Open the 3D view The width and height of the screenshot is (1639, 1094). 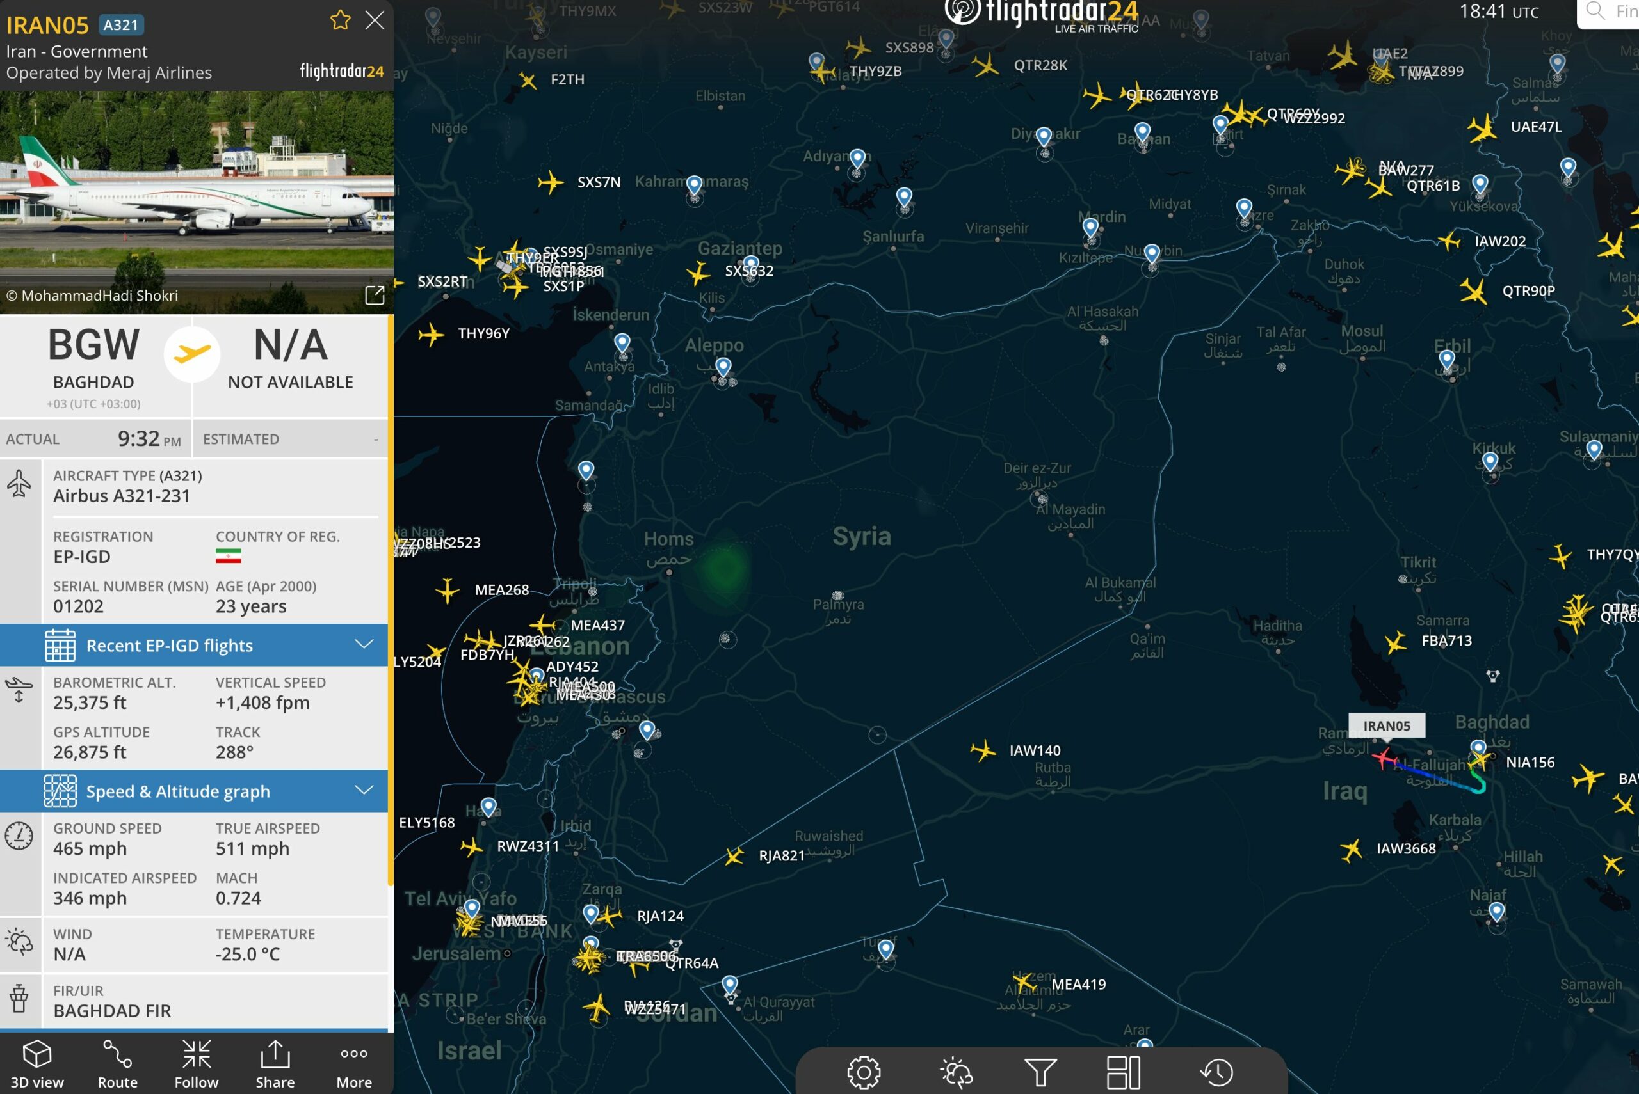[x=37, y=1064]
